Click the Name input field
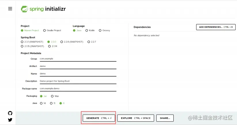Screen dimensions: 237x125 (x=78, y=74)
